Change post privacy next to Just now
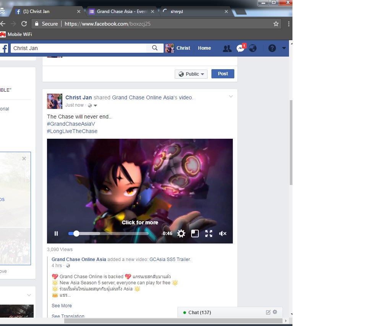 92,105
